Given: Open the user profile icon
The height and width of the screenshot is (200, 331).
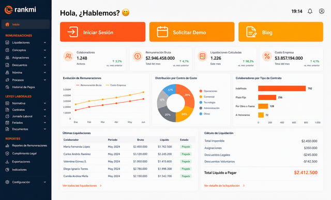Looking at the screenshot, I should coord(322,11).
